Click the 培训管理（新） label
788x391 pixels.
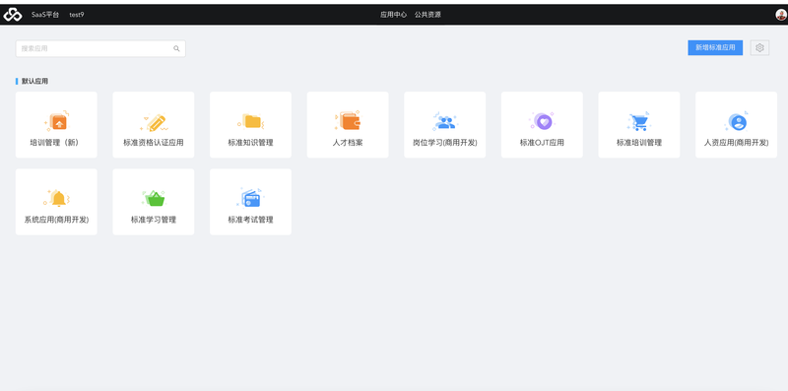[x=54, y=143]
